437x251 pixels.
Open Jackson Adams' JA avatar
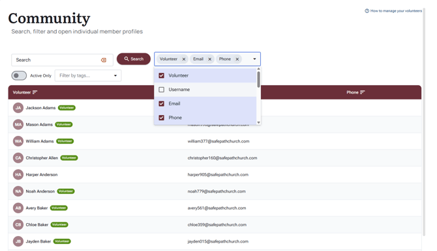[18, 108]
